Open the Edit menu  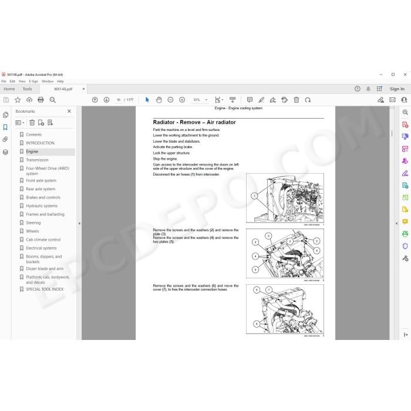click(x=12, y=81)
